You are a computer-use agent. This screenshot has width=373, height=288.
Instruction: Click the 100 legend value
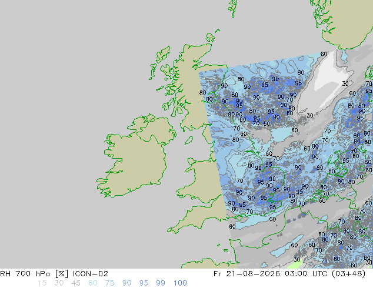(x=180, y=283)
